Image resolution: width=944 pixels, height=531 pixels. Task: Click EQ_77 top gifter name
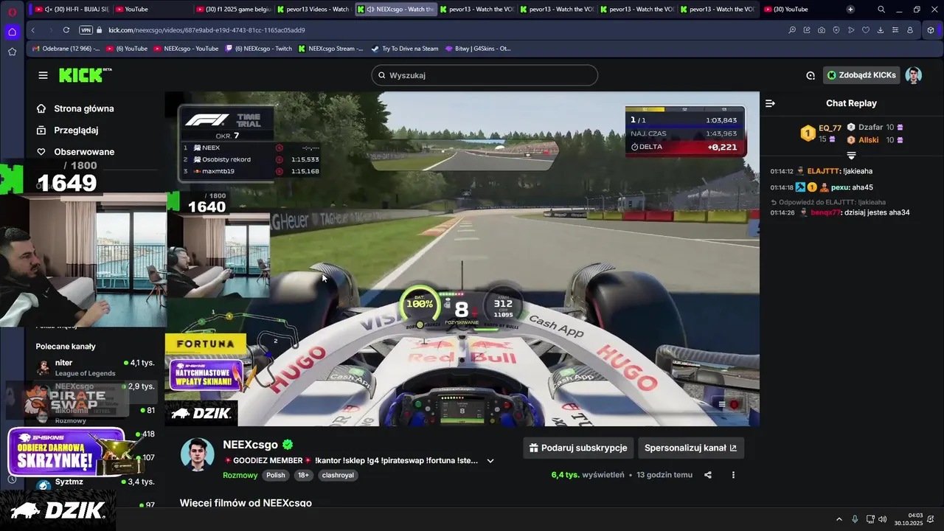coord(830,128)
